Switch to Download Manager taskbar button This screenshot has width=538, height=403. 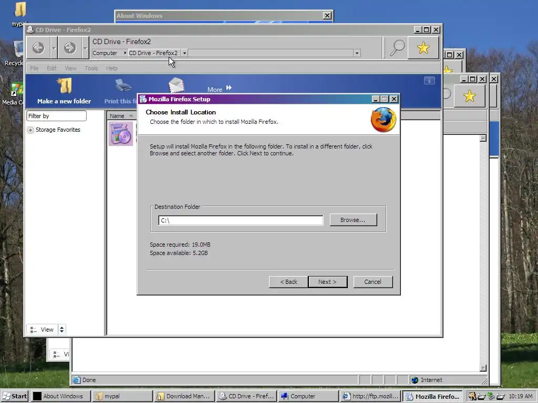point(184,396)
